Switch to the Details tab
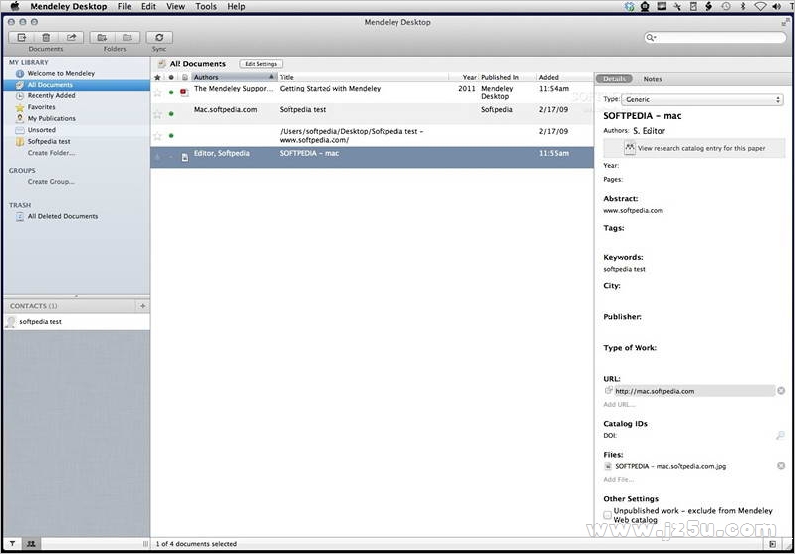The height and width of the screenshot is (554, 795). tap(614, 79)
